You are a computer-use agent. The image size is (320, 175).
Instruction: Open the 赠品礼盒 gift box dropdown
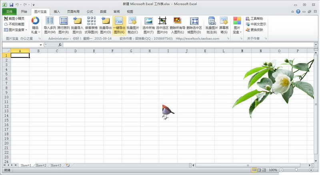[x=35, y=26]
